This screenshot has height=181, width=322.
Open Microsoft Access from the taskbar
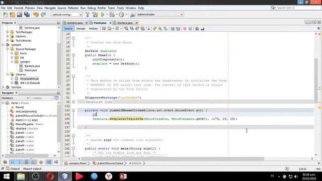coord(123,176)
